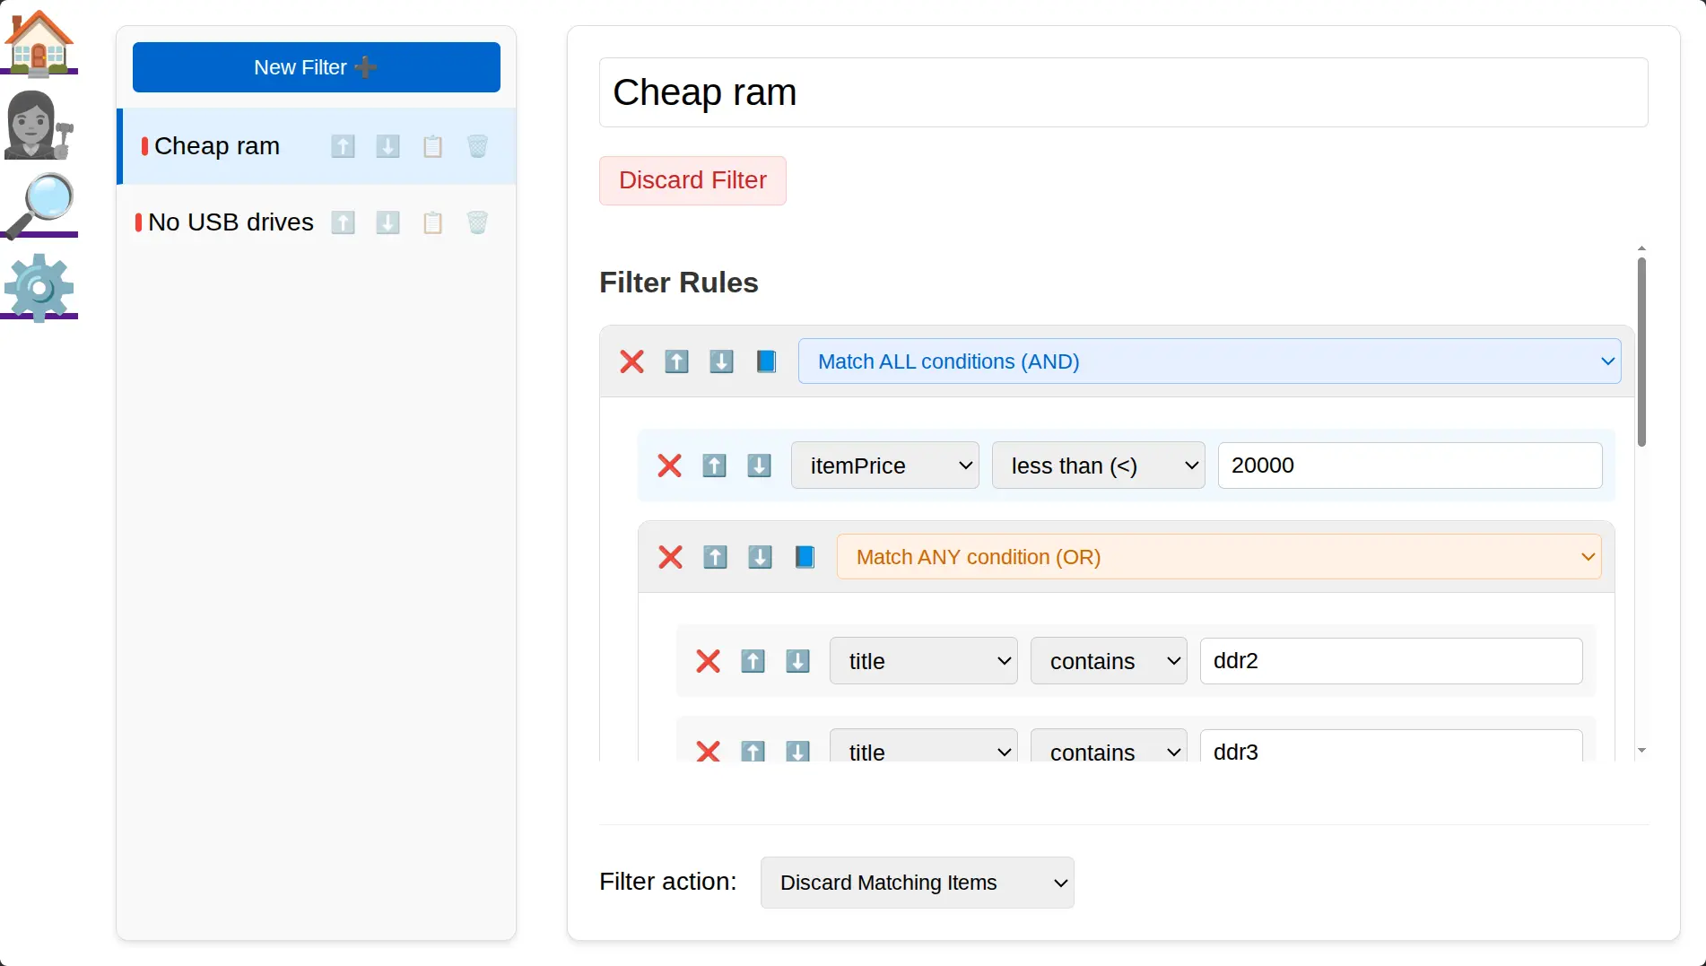
Task: Click the 20000 price value field
Action: pos(1409,466)
